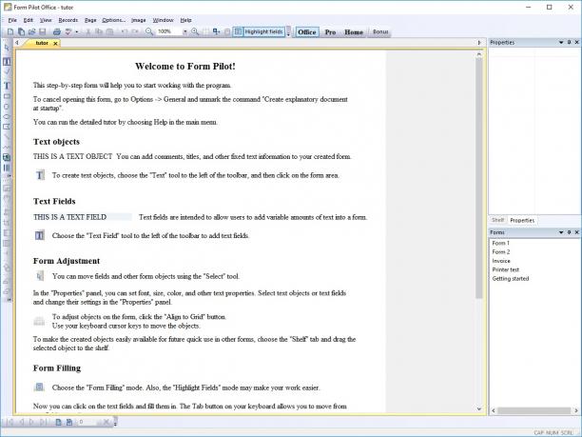Open the Records menu
Screen dimensions: 582x437
coord(68,20)
